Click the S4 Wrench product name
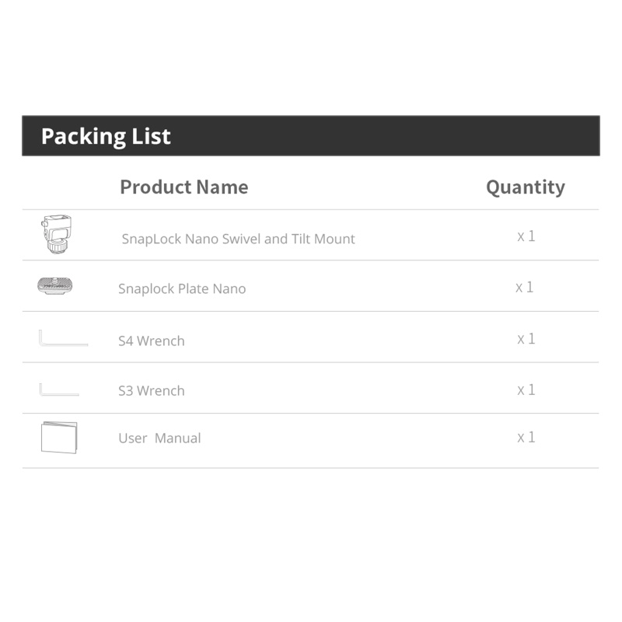This screenshot has height=622, width=622. click(x=152, y=341)
